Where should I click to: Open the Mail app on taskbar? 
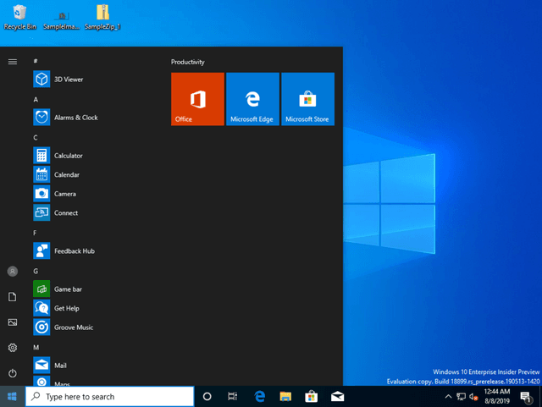(337, 396)
